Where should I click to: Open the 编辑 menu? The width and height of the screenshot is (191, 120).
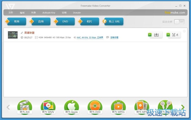(22, 13)
